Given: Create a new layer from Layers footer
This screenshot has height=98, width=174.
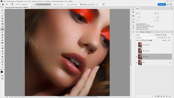Looking at the screenshot, I should point(167,96).
